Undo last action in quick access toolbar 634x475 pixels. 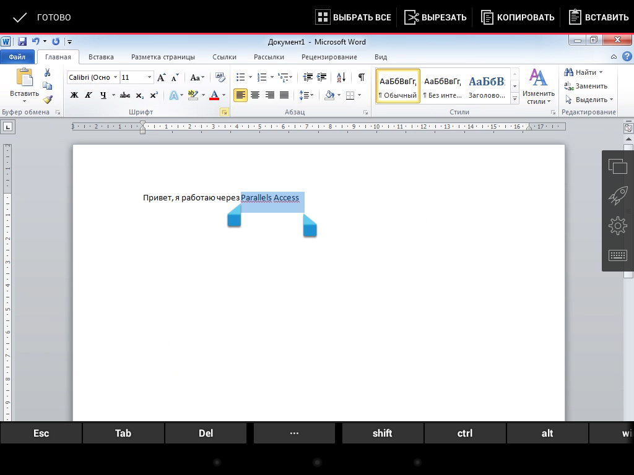tap(35, 41)
